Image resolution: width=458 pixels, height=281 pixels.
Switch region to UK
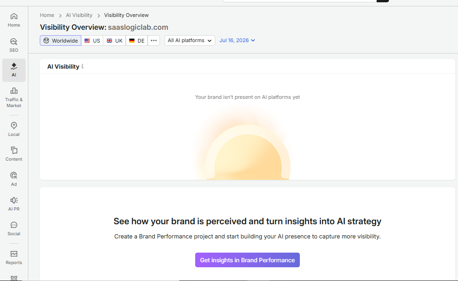114,41
